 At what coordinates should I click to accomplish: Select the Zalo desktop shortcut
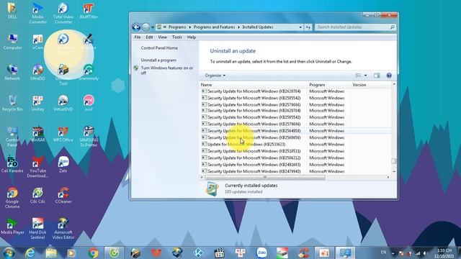[63, 165]
